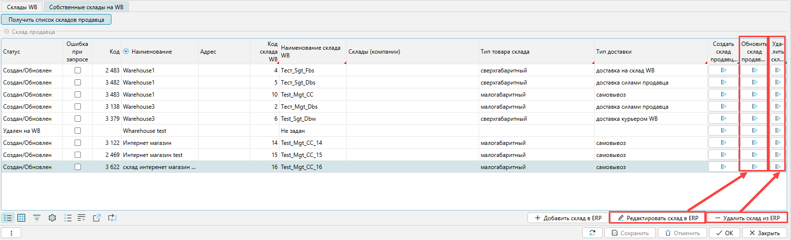This screenshot has height=240, width=791.
Task: Sort by Склады (компании) column header
Action: (413, 52)
